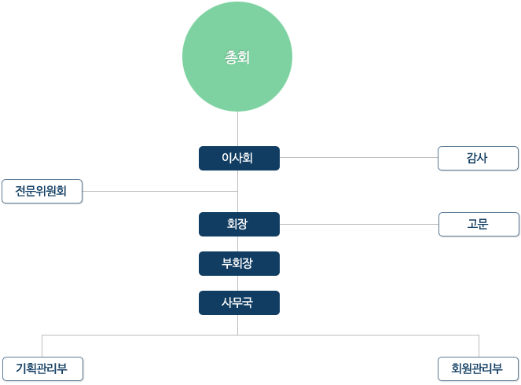Click the connector between 회장 and 부회장
This screenshot has height=385, width=521.
237,244
